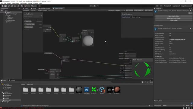Select the Tree prefab thumbnail
193x109 pixels.
[109, 90]
